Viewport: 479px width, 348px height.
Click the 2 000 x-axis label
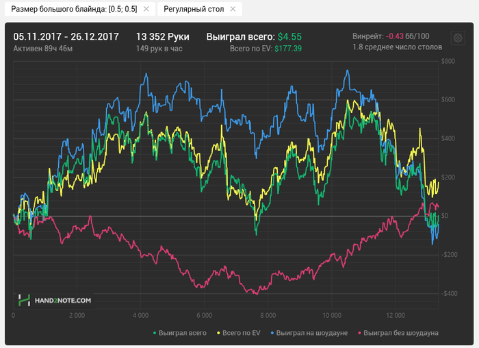(77, 316)
